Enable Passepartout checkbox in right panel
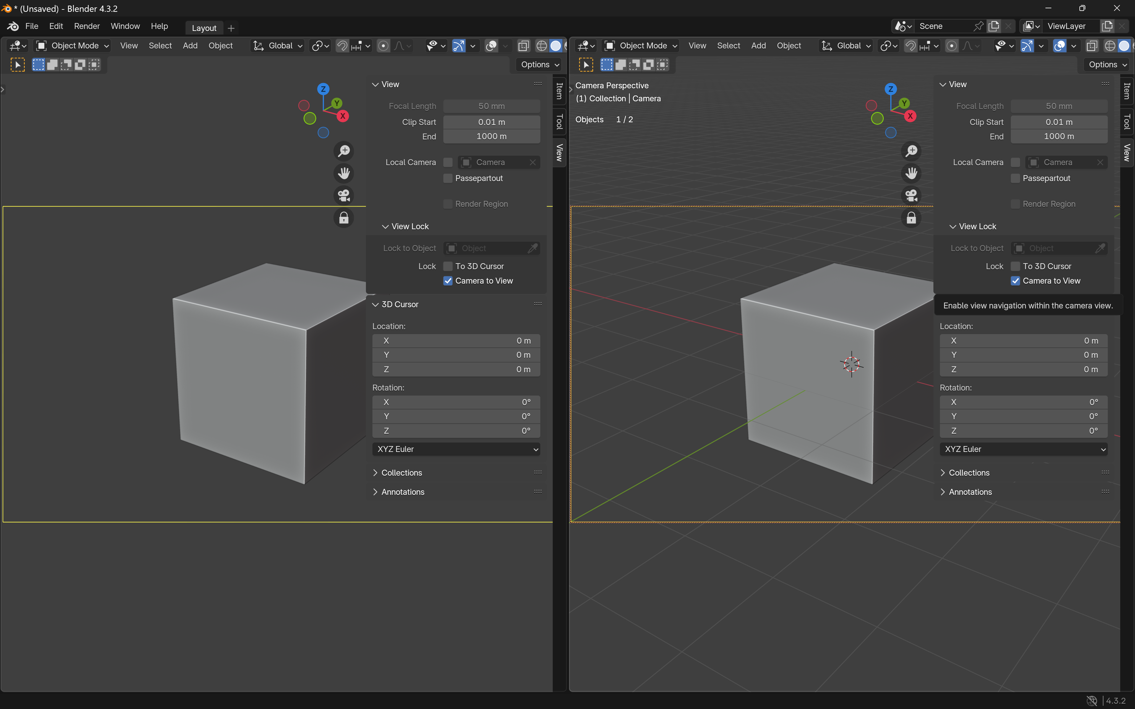 [1015, 178]
